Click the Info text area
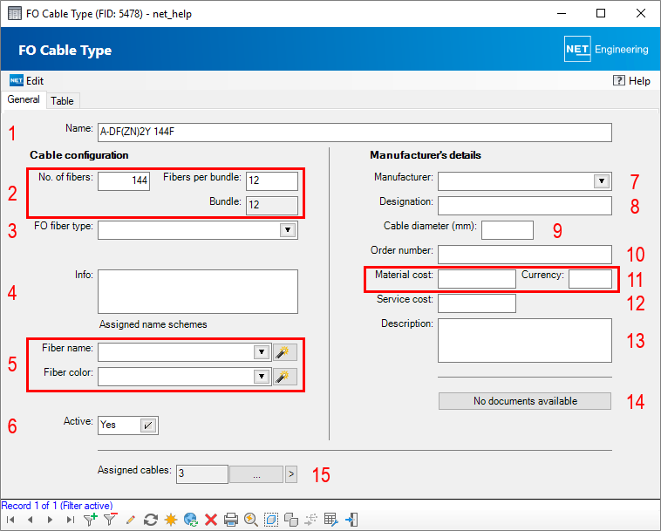 198,291
